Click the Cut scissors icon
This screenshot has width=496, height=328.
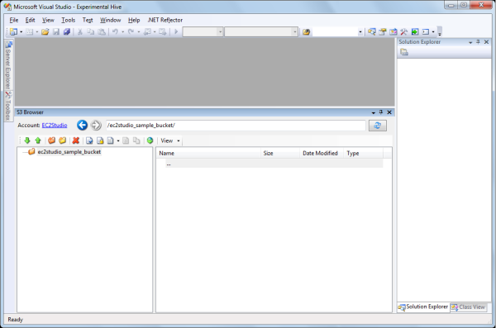[80, 31]
